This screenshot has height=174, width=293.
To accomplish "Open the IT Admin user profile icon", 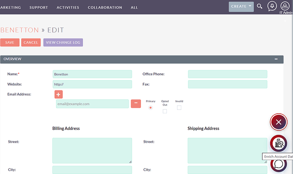I will [x=286, y=6].
